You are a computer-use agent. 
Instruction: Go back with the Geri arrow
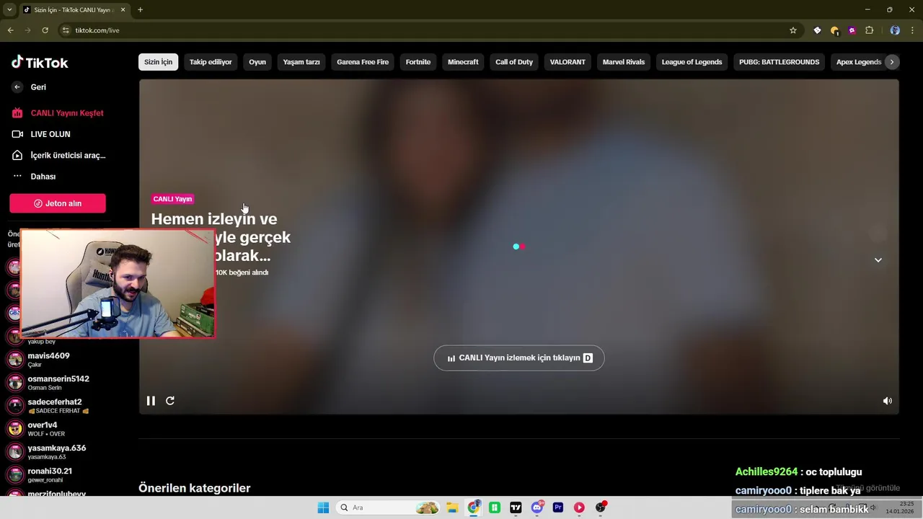tap(17, 87)
